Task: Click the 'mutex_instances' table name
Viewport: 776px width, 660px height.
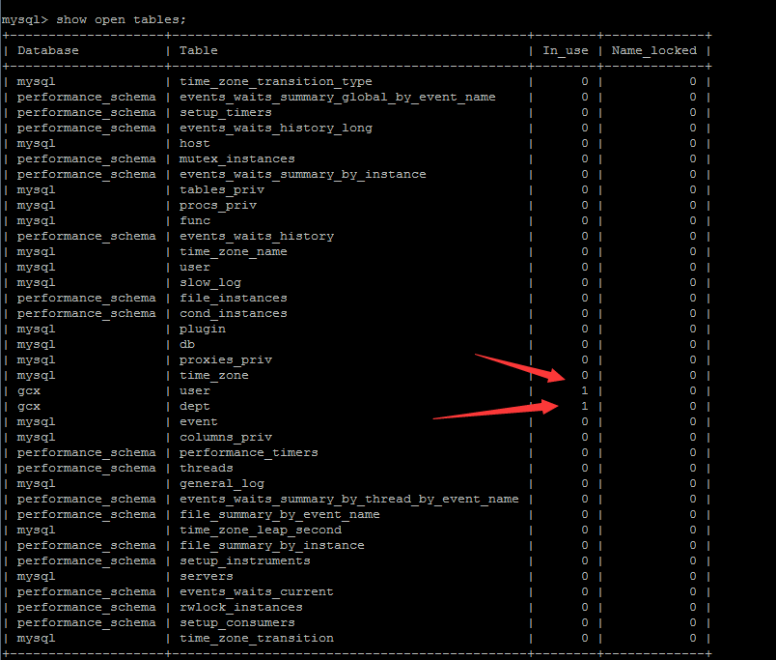Action: pyautogui.click(x=237, y=159)
